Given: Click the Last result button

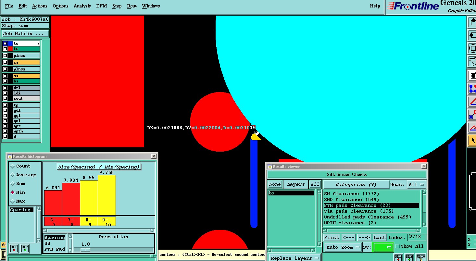Looking at the screenshot, I should [380, 237].
